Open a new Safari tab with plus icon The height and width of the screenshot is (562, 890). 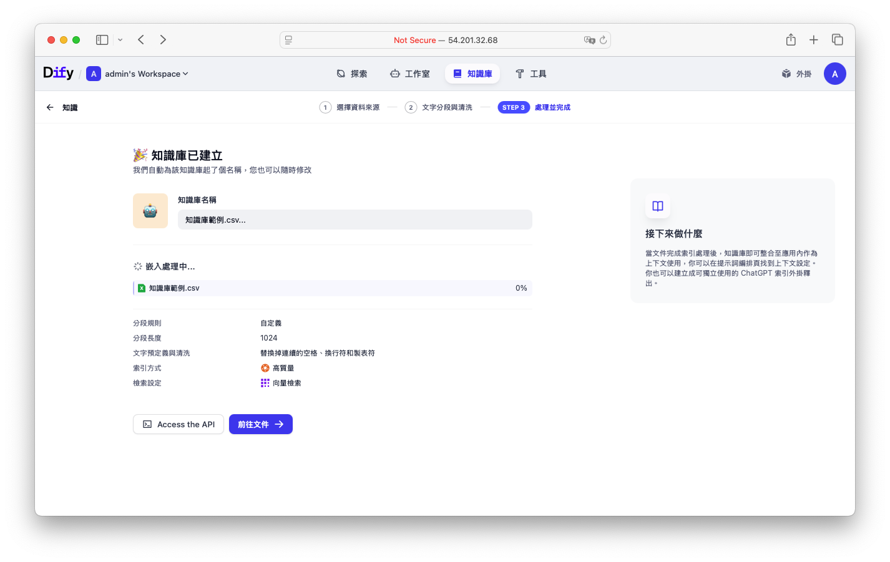(x=814, y=40)
